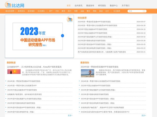Expand 最新报告 list with 更多 link
Viewport: 157px width, 117px height.
[144, 115]
